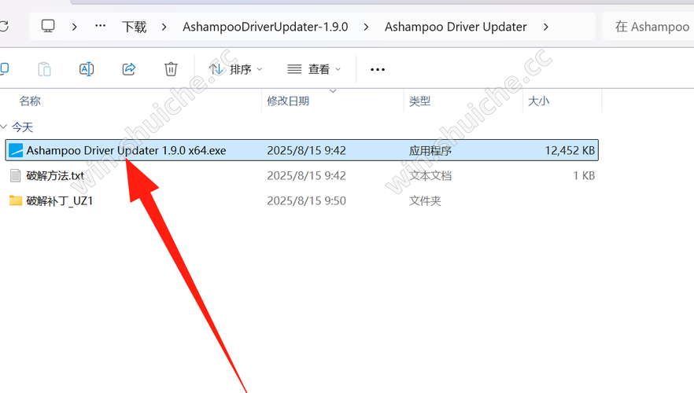
Task: Click the This PC monitor icon
Action: [48, 27]
